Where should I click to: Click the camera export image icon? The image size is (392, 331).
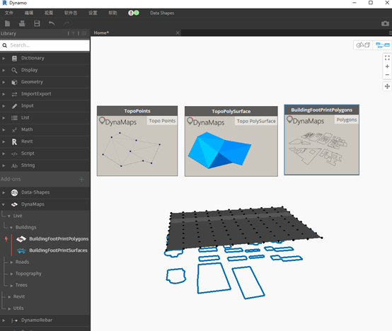[385, 23]
